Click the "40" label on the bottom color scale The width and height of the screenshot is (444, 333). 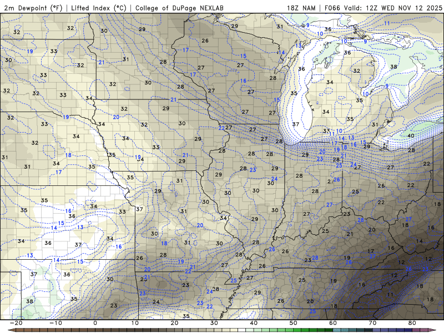tap(254, 323)
